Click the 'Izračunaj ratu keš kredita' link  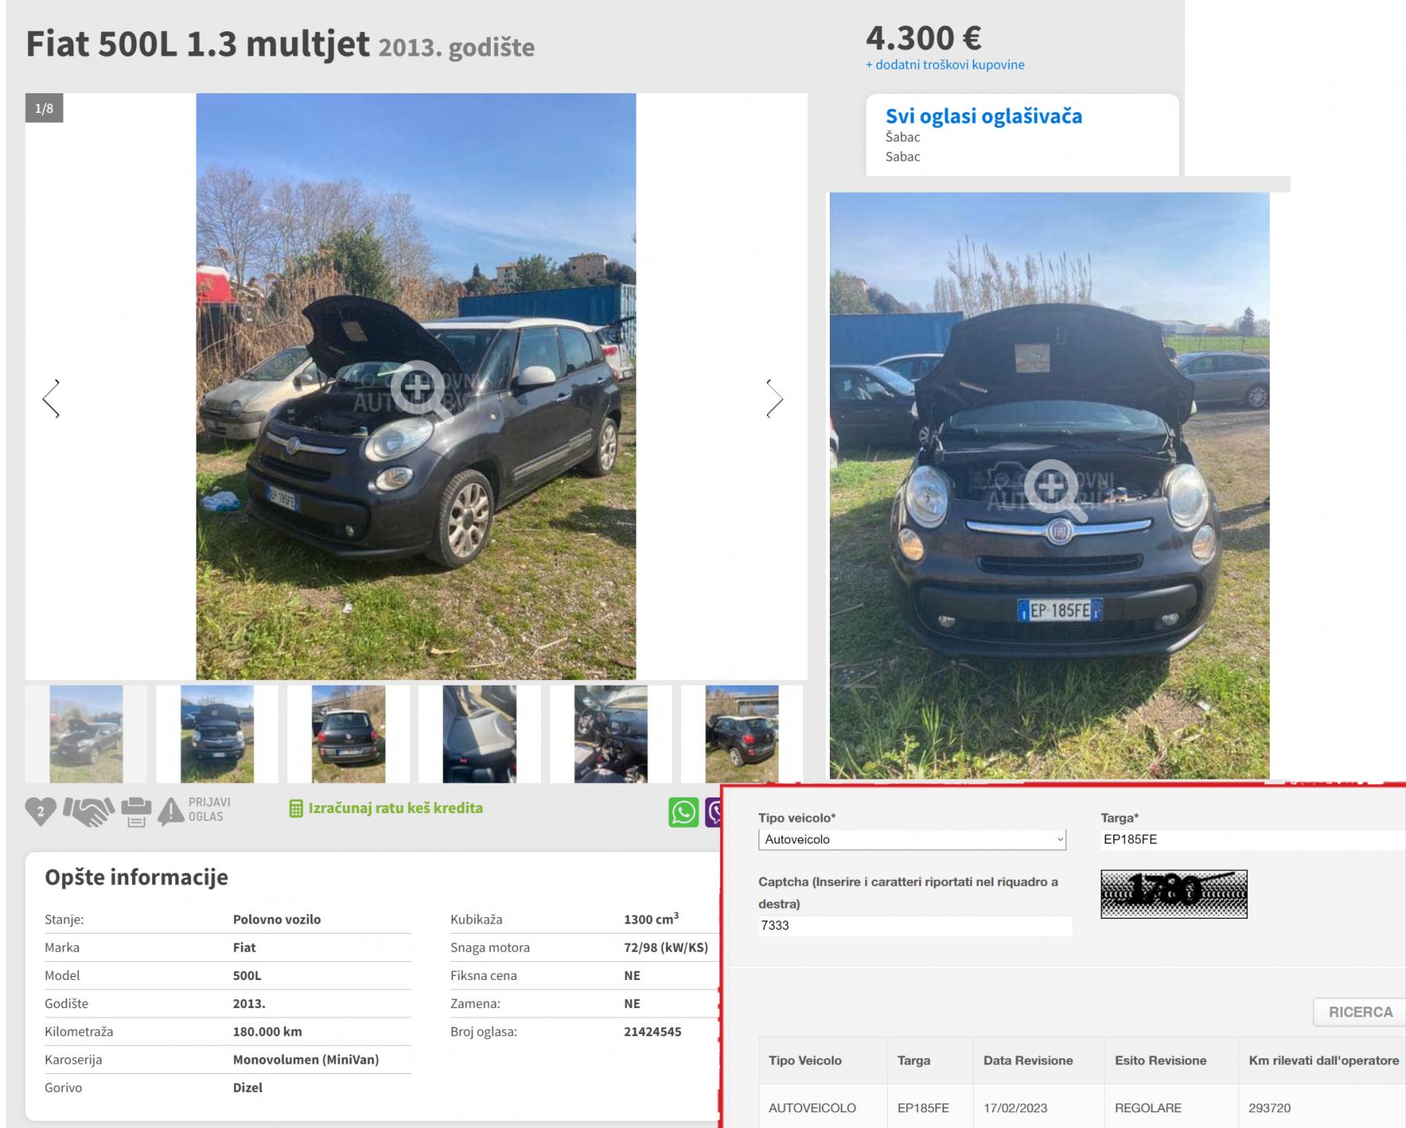[395, 808]
